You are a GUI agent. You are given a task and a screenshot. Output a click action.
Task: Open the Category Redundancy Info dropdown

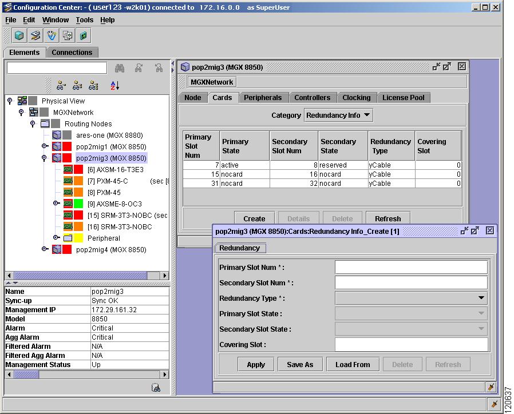pyautogui.click(x=338, y=116)
